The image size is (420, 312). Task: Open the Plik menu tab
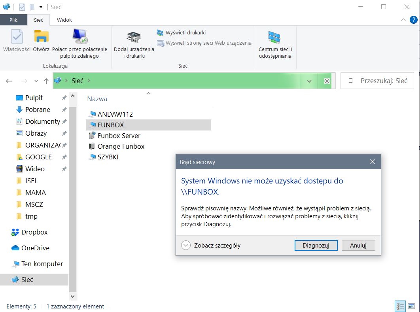point(13,20)
